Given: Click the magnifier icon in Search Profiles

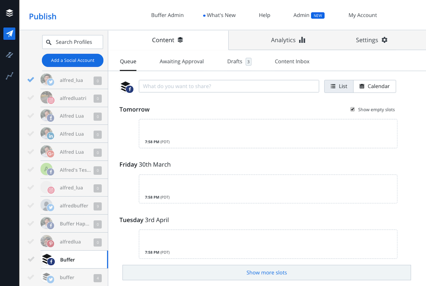Looking at the screenshot, I should point(49,42).
